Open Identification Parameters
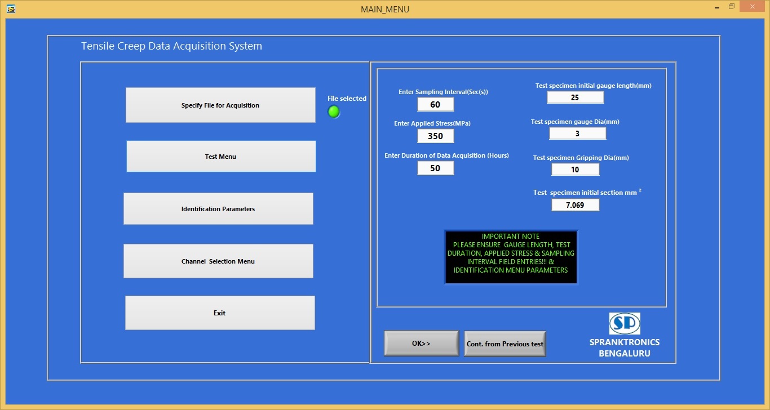Viewport: 770px width, 410px height. [218, 208]
